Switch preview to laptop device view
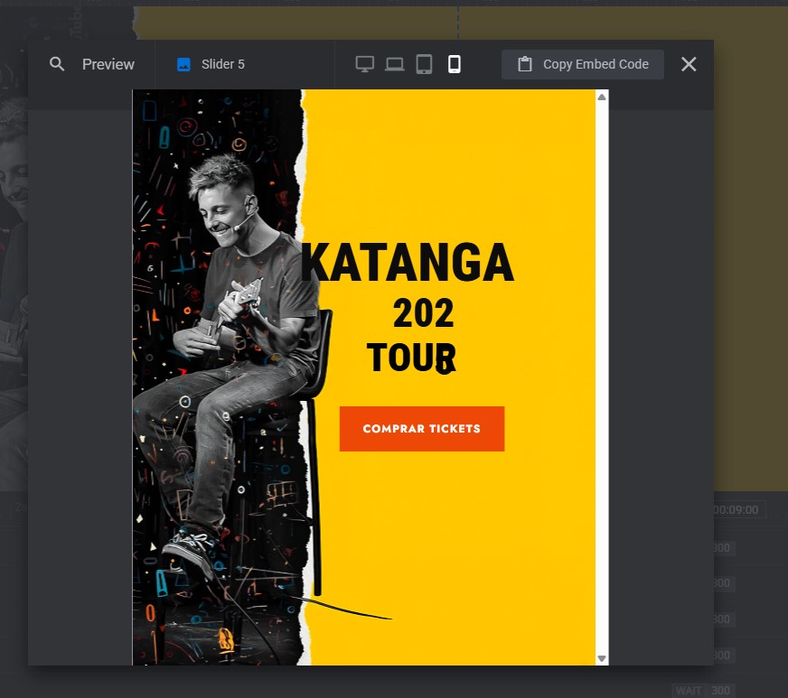Image resolution: width=788 pixels, height=698 pixels. [x=395, y=64]
